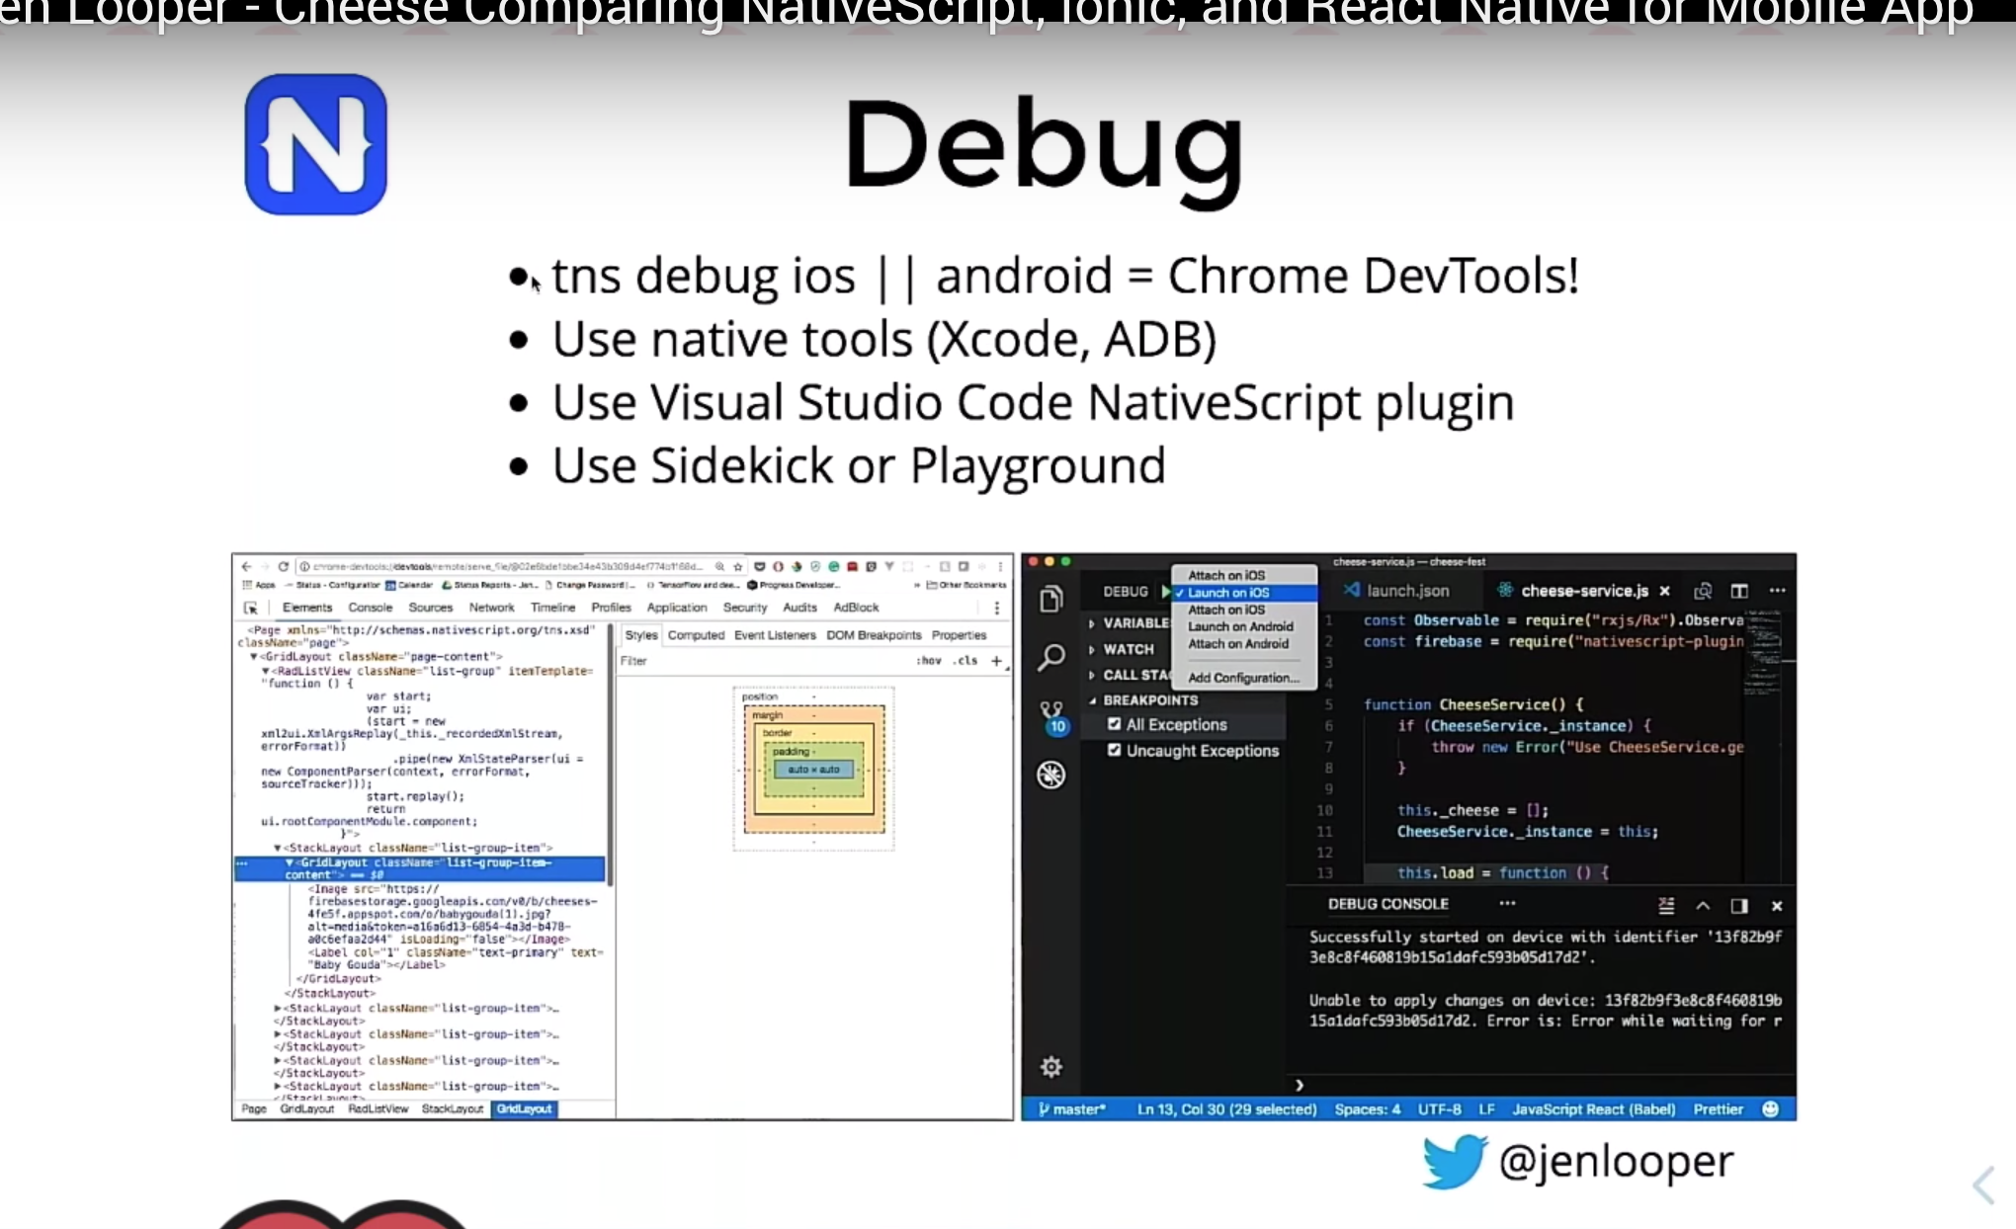Select Launch on Android from dropdown
The width and height of the screenshot is (2016, 1229).
pyautogui.click(x=1239, y=626)
